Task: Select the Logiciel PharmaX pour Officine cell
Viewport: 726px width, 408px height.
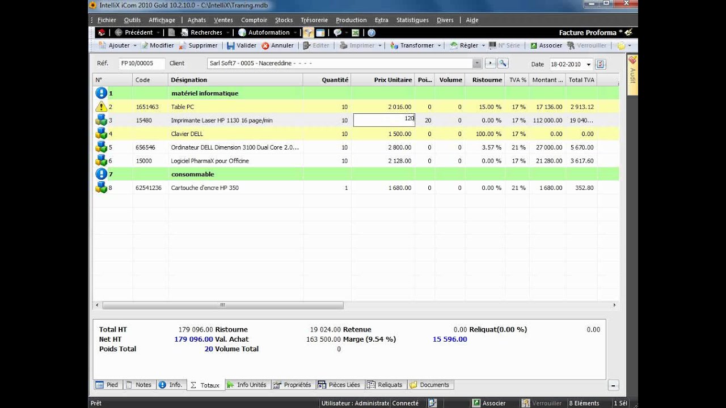Action: (x=210, y=161)
